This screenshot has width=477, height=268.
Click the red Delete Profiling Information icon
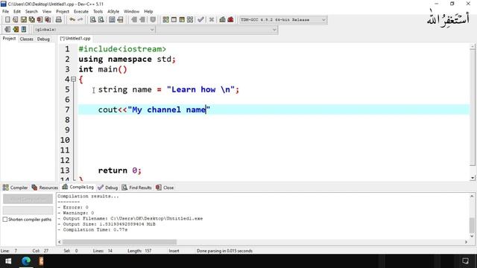click(x=230, y=20)
